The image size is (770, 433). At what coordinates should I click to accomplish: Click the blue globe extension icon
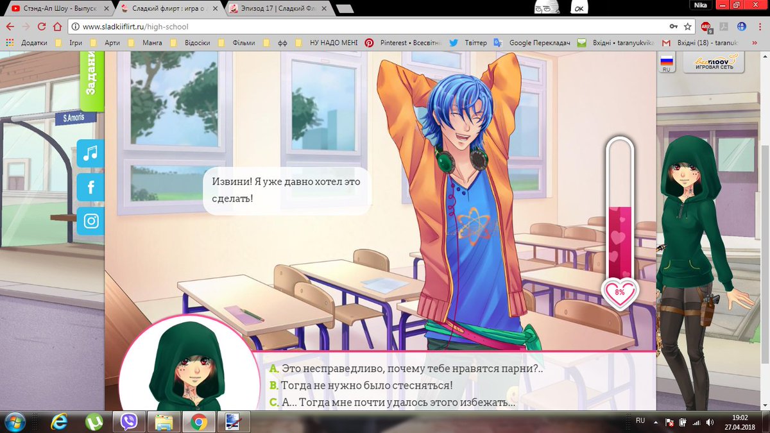[x=742, y=27]
